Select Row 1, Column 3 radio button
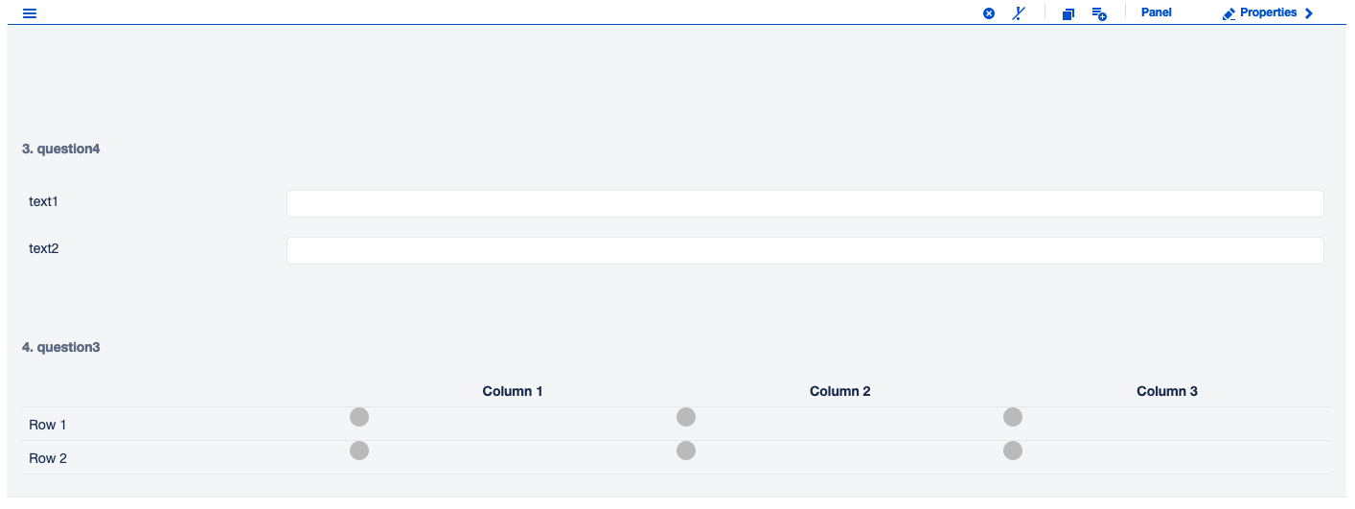The height and width of the screenshot is (509, 1355). pyautogui.click(x=1013, y=417)
